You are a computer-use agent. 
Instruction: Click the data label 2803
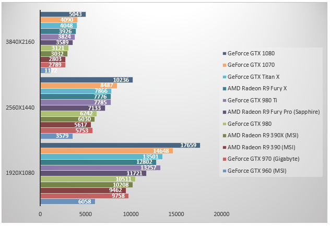pos(55,60)
